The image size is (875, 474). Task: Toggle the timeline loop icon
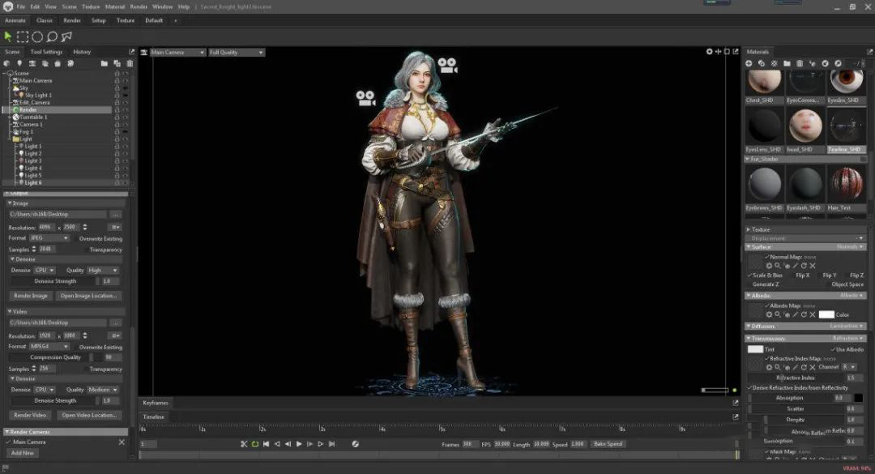point(255,444)
